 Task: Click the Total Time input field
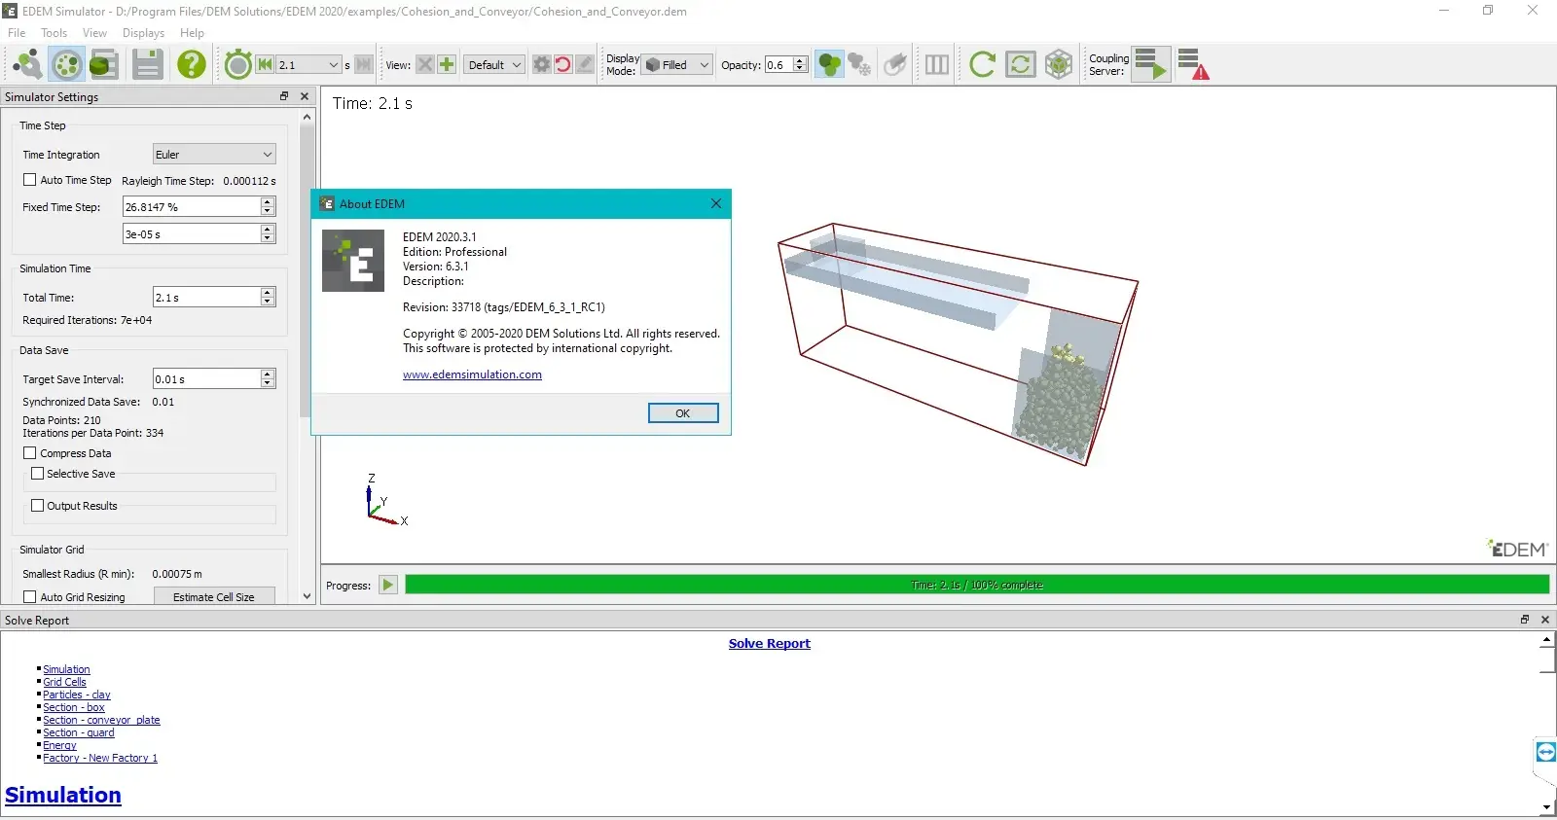pyautogui.click(x=206, y=297)
